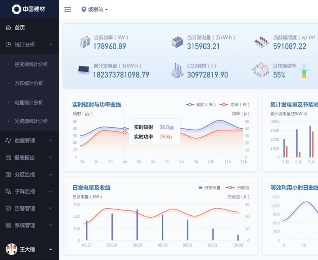318x260 pixels.
Task: Click the home icon beside 首页
Action: (x=8, y=28)
